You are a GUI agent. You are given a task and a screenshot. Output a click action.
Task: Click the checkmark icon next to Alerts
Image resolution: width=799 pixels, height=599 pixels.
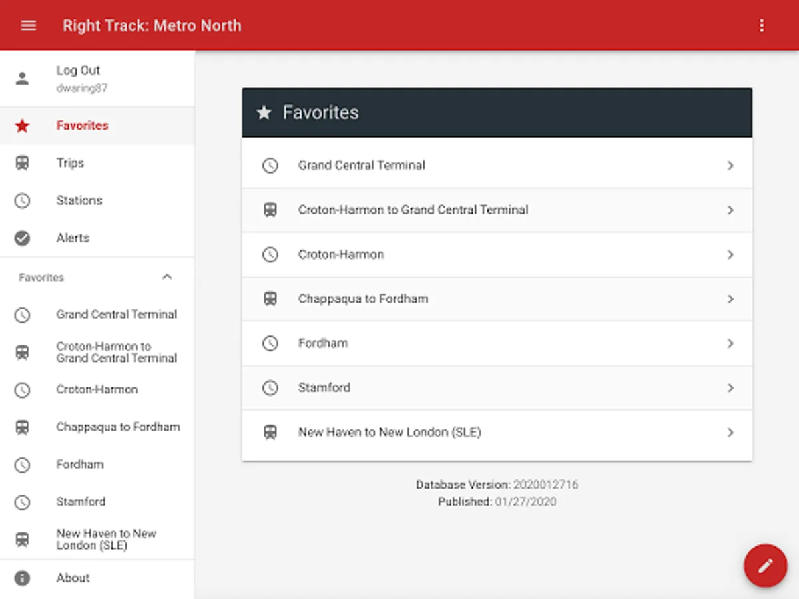22,238
